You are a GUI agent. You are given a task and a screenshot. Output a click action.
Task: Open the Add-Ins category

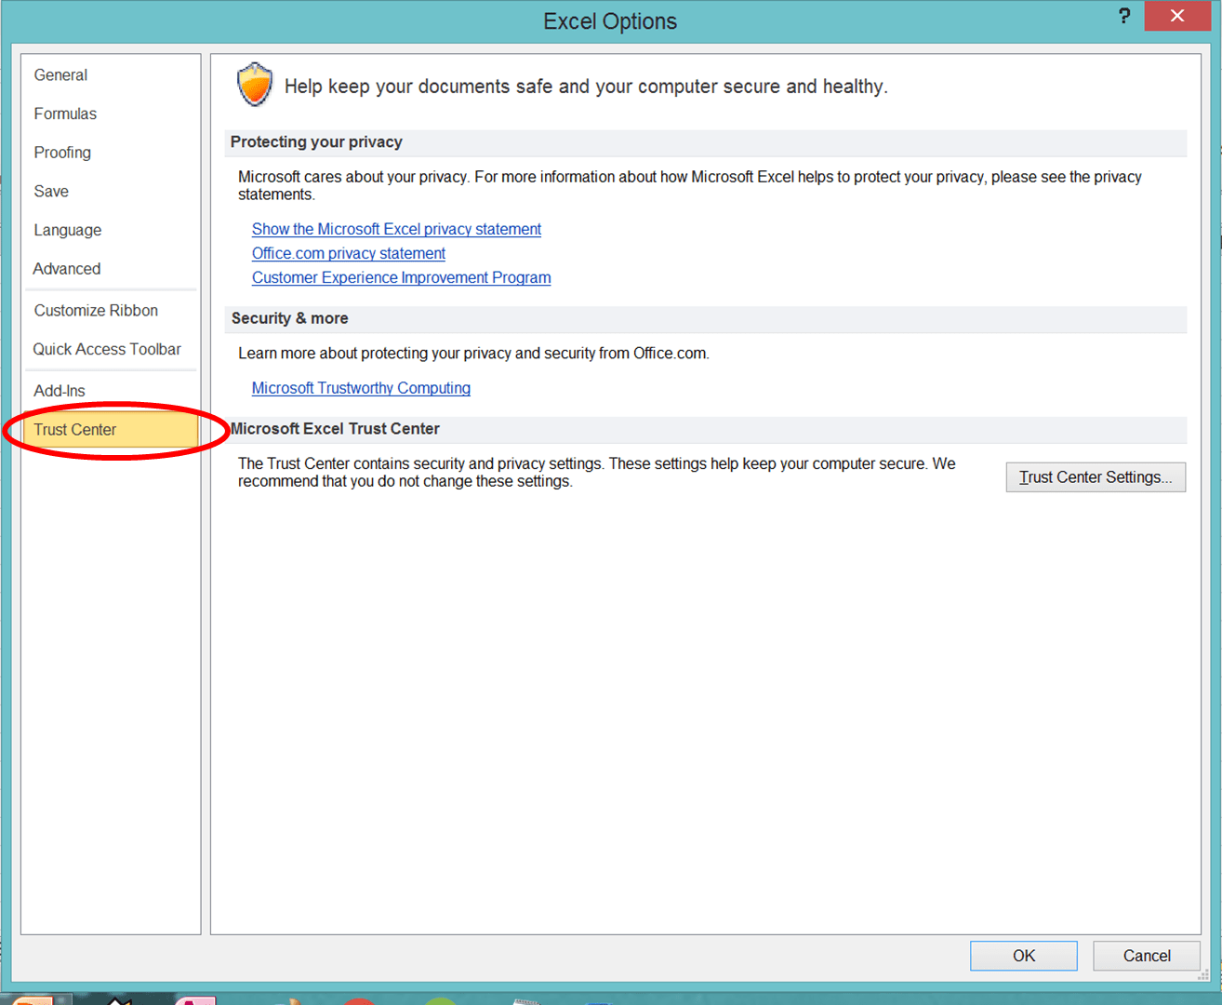pyautogui.click(x=110, y=391)
